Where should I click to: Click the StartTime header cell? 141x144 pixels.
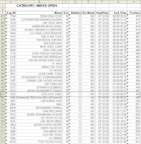pos(102,13)
